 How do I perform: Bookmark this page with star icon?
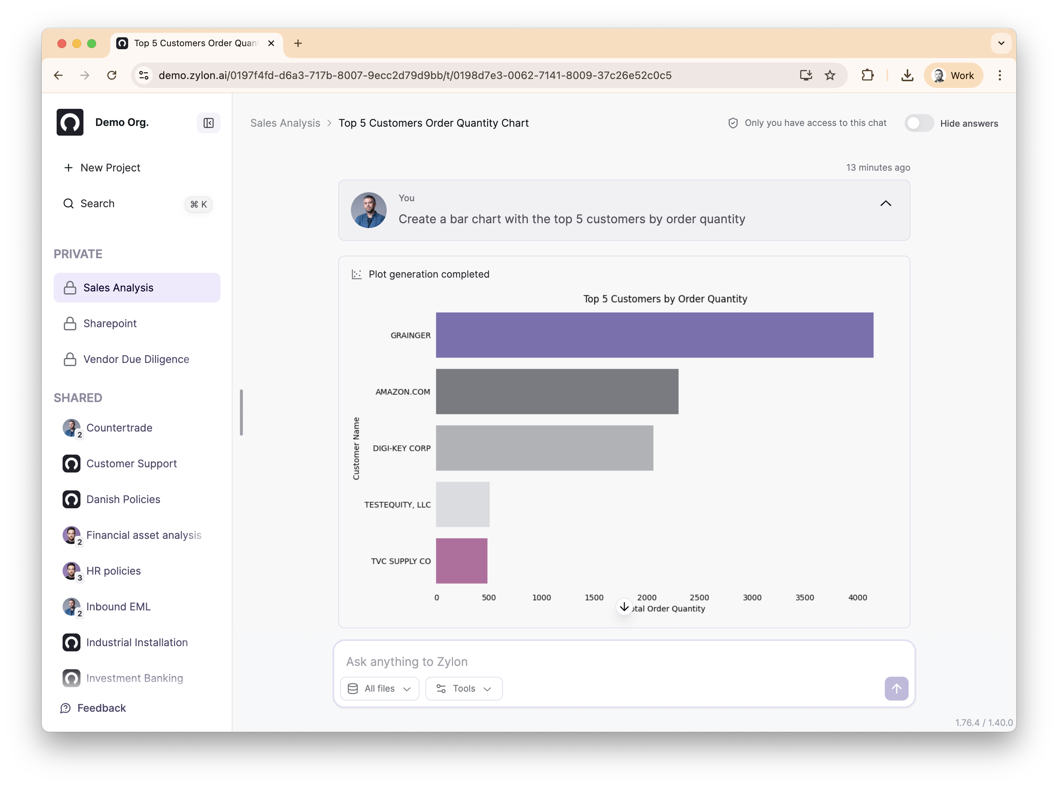click(830, 75)
